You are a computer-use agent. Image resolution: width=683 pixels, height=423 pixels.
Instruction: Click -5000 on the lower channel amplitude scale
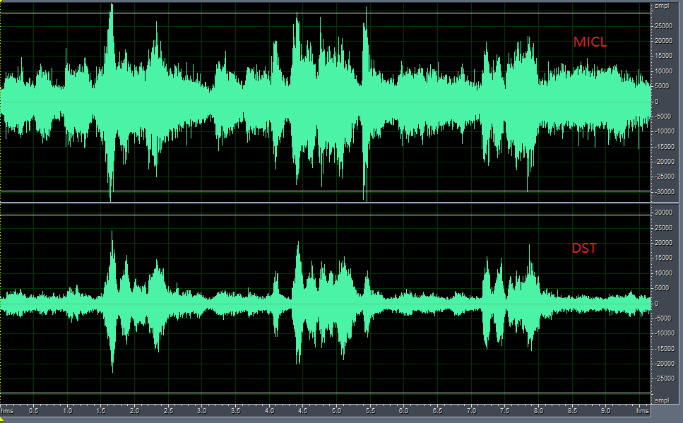click(663, 318)
